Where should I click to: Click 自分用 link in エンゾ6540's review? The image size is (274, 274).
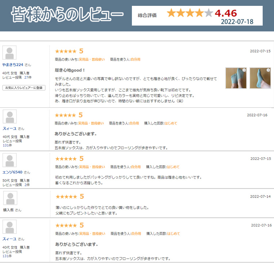click(x=136, y=167)
